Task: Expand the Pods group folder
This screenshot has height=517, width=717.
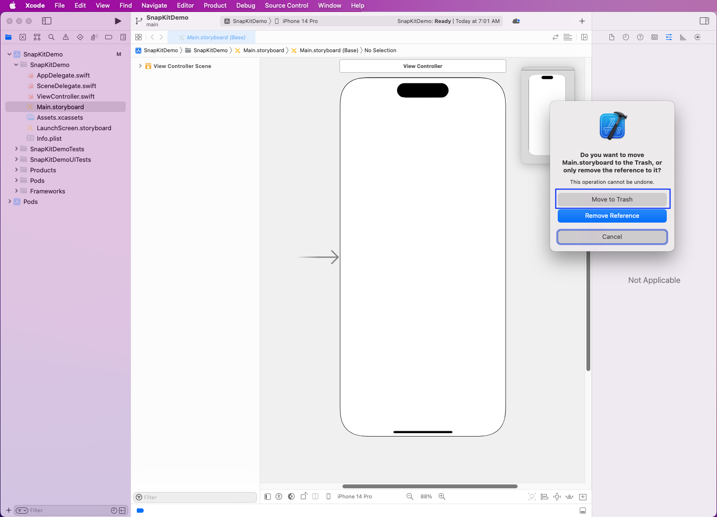Action: pyautogui.click(x=16, y=180)
